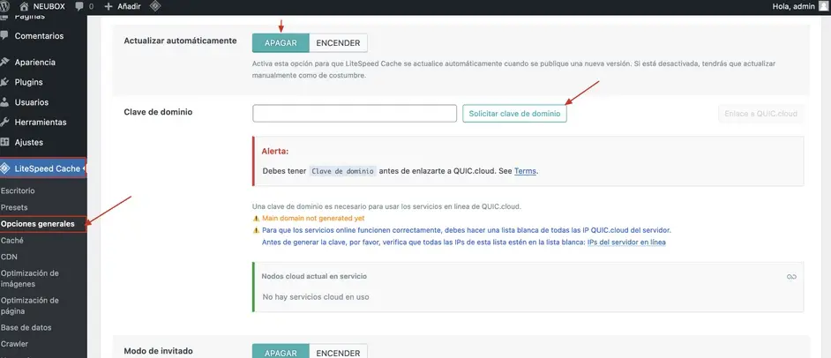The height and width of the screenshot is (358, 831).
Task: Select Opciones generales submenu
Action: pyautogui.click(x=38, y=223)
